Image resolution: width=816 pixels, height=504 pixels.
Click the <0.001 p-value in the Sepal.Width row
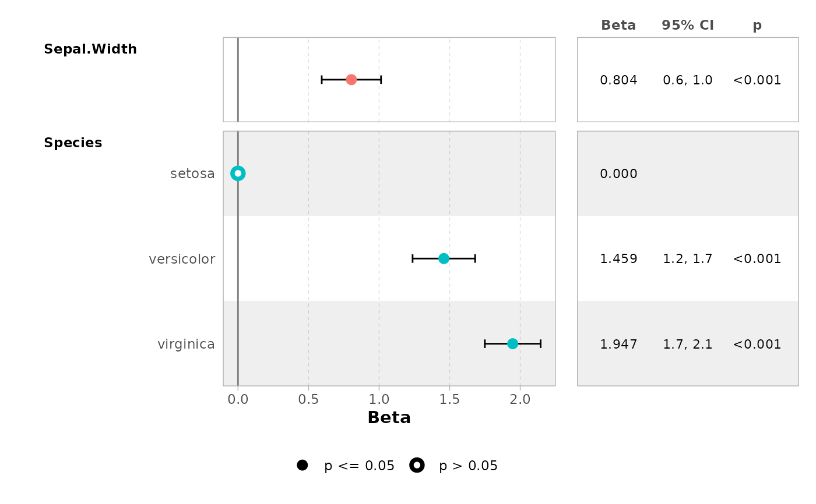(757, 80)
